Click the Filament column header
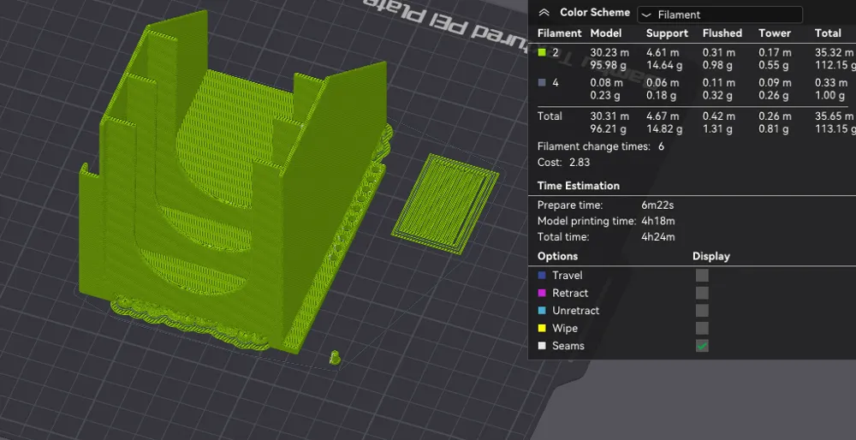The height and width of the screenshot is (440, 856). [x=560, y=33]
